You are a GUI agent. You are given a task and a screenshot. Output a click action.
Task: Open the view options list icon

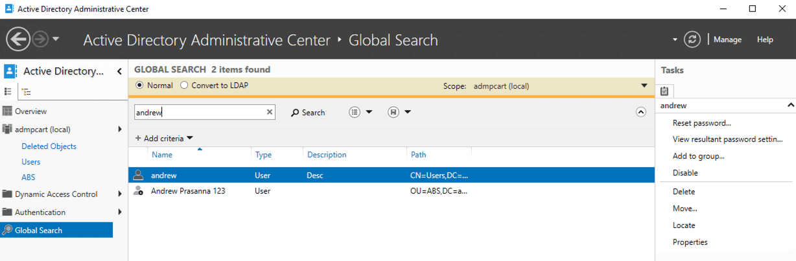(x=355, y=112)
